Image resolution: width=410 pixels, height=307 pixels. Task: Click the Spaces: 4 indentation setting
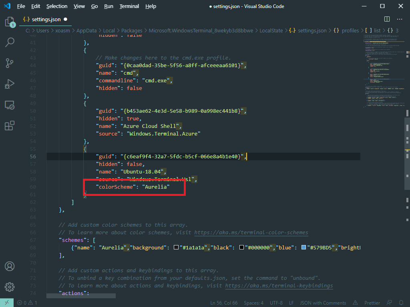click(x=253, y=303)
